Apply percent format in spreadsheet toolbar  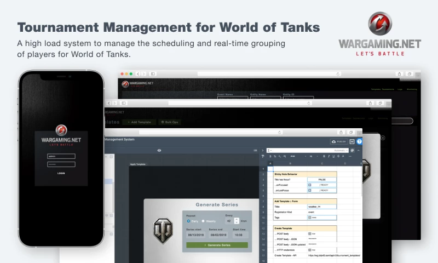pyautogui.click(x=275, y=156)
